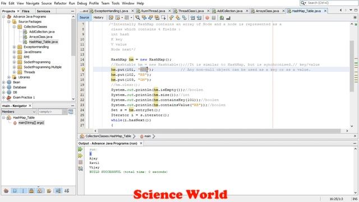
Task: Select Sort by Source in Navigator
Action: coord(67,191)
